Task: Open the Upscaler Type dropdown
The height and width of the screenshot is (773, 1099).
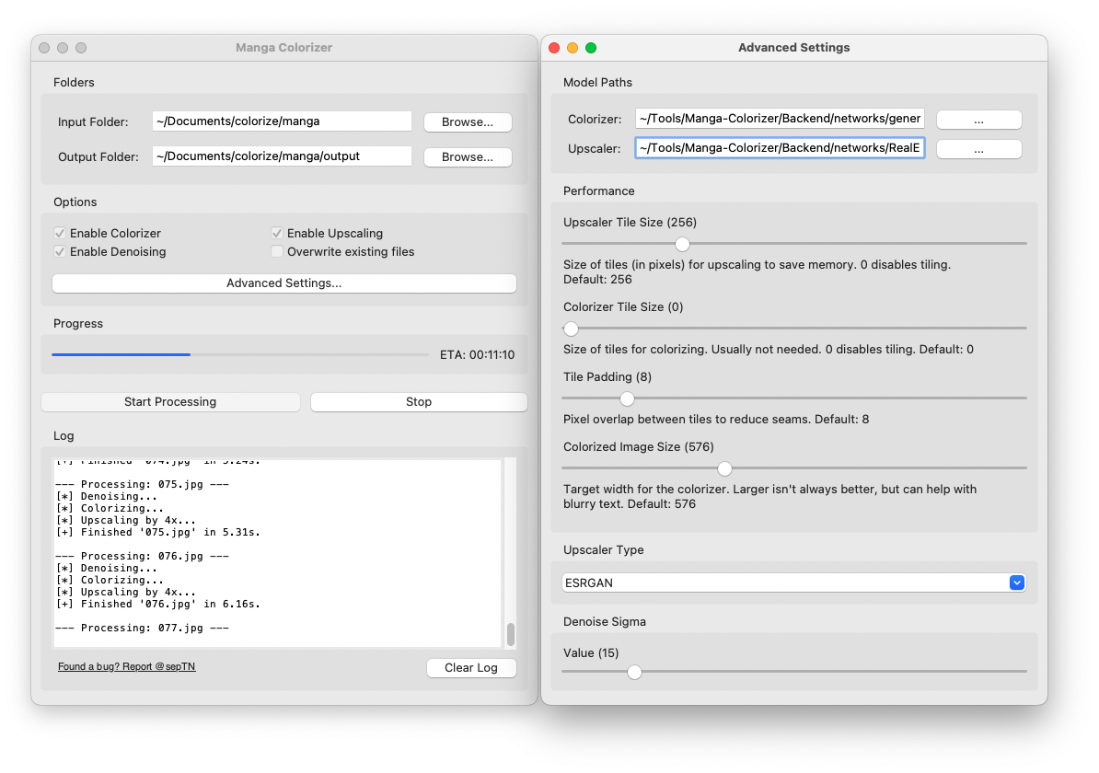Action: tap(792, 583)
